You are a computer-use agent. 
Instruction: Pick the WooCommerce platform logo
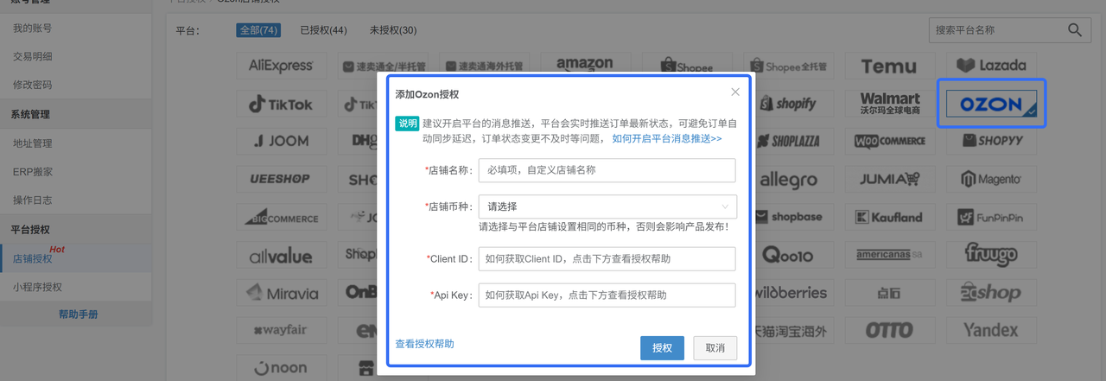889,142
